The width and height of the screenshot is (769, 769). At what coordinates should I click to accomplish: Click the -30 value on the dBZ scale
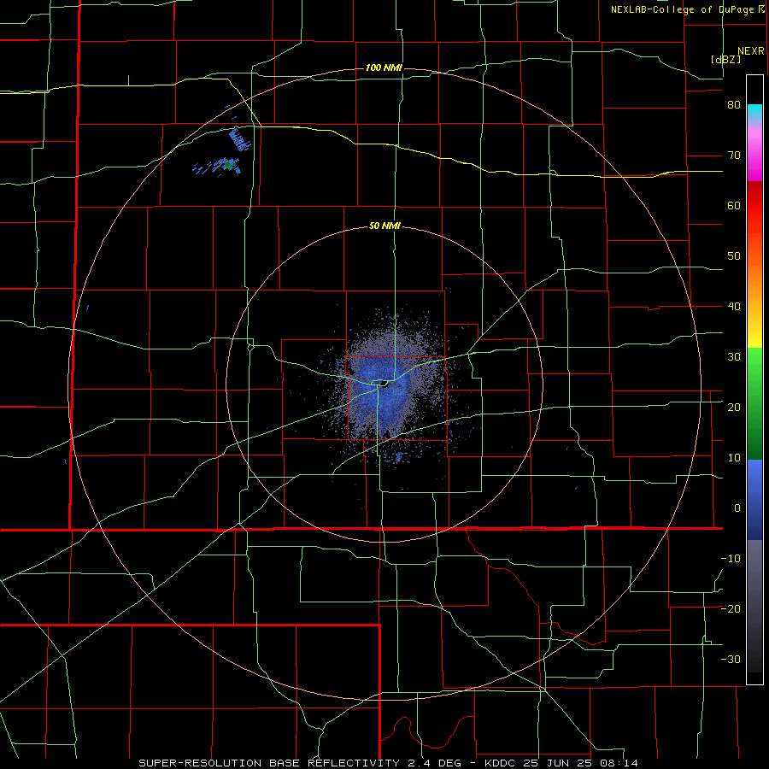pyautogui.click(x=731, y=660)
